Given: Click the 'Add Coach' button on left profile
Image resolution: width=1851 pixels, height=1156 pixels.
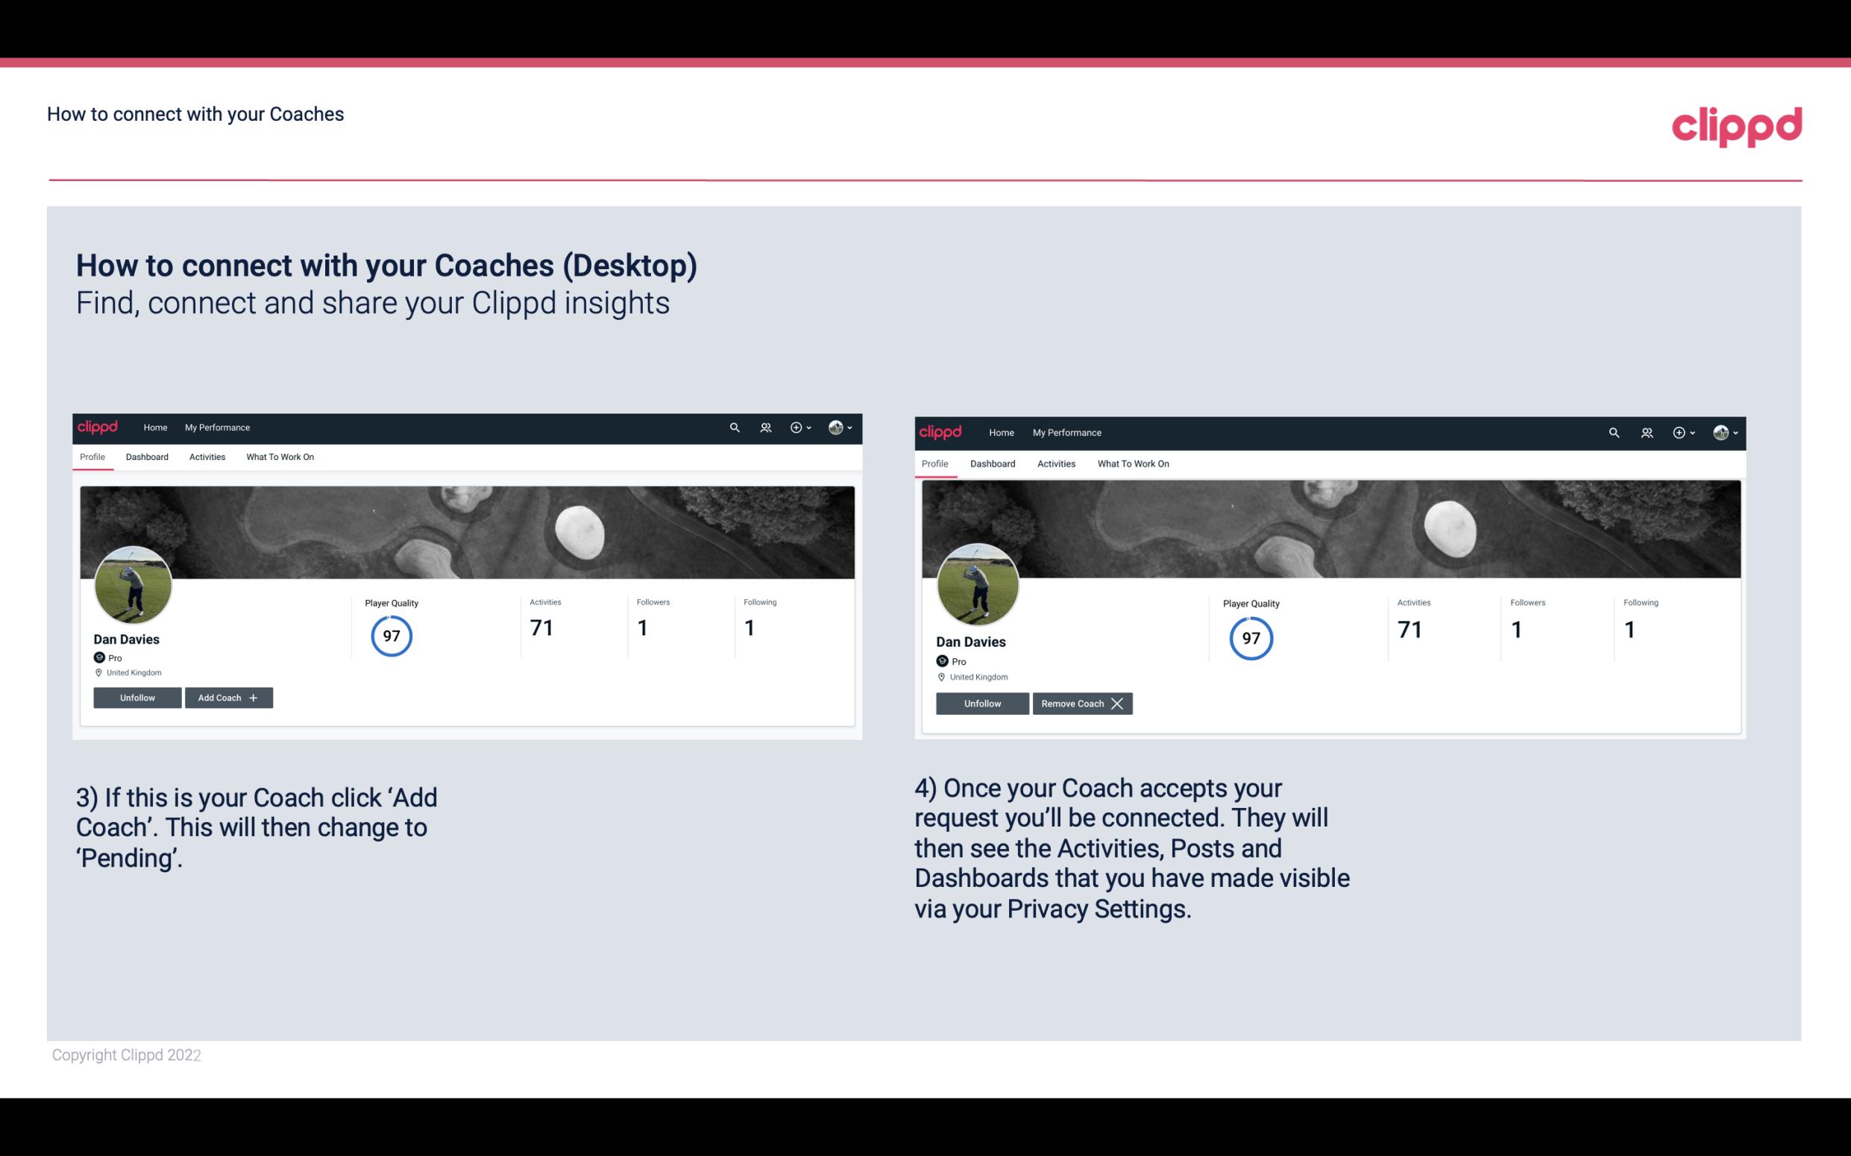Looking at the screenshot, I should tap(227, 697).
